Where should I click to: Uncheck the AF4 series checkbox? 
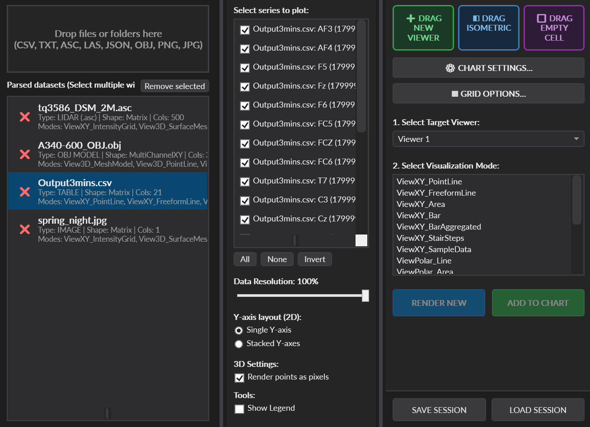coord(245,49)
